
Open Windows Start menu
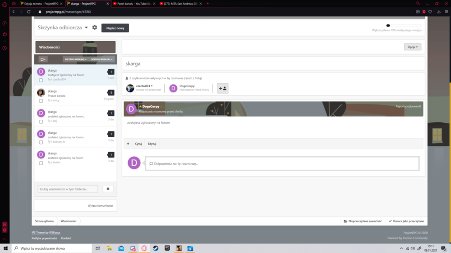tap(5, 248)
